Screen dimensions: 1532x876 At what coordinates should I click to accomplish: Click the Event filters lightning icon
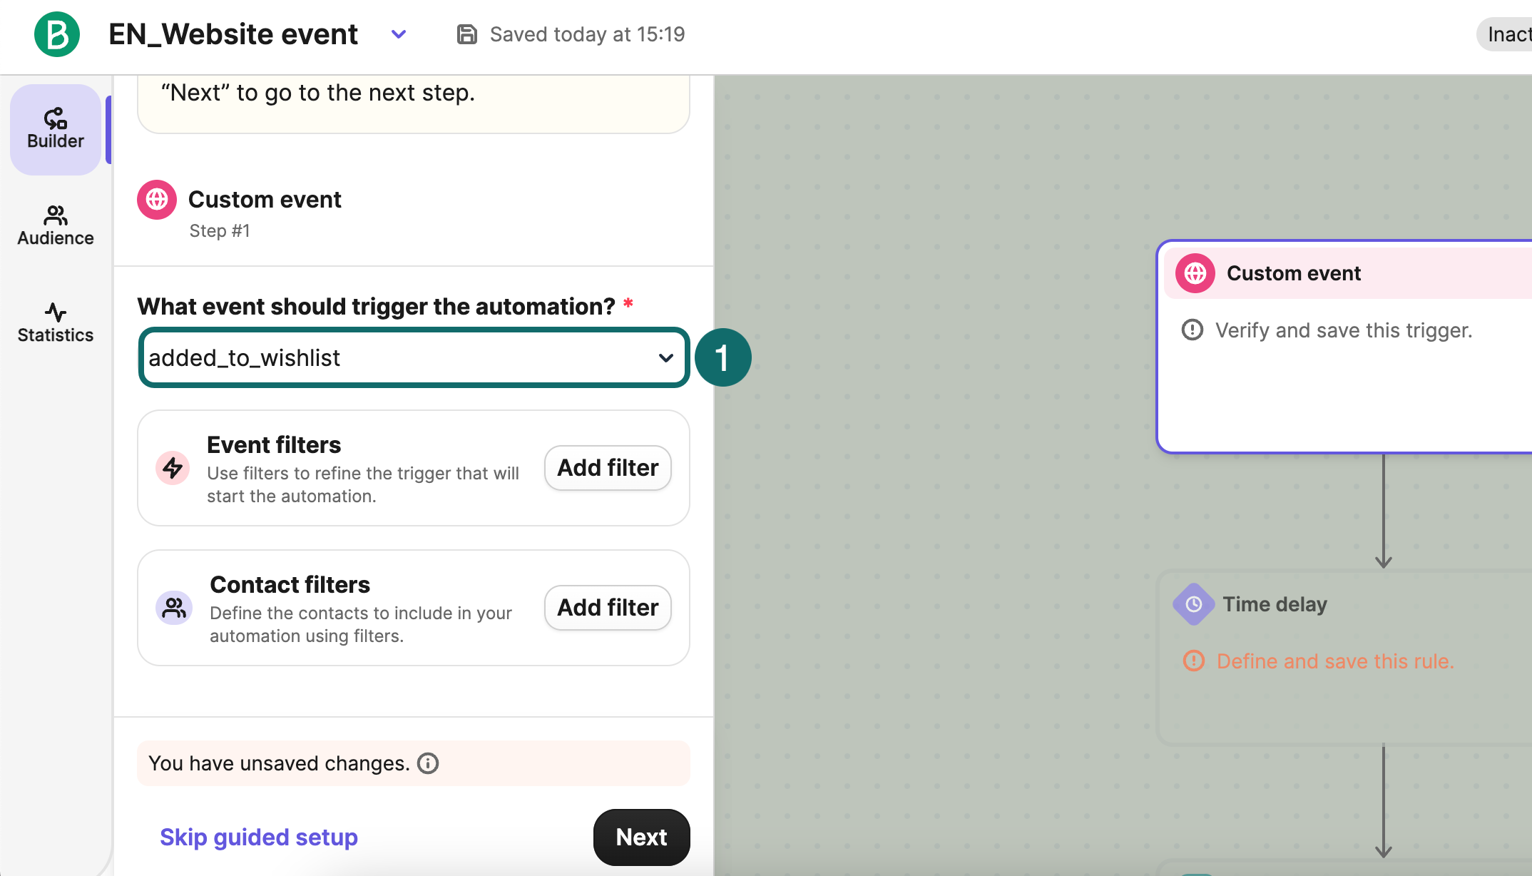(173, 468)
